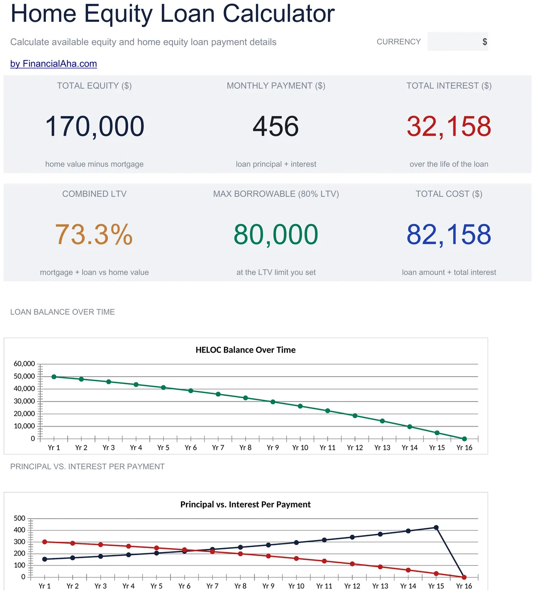
Task: Select the Total Cost value 82,158
Action: click(x=449, y=235)
